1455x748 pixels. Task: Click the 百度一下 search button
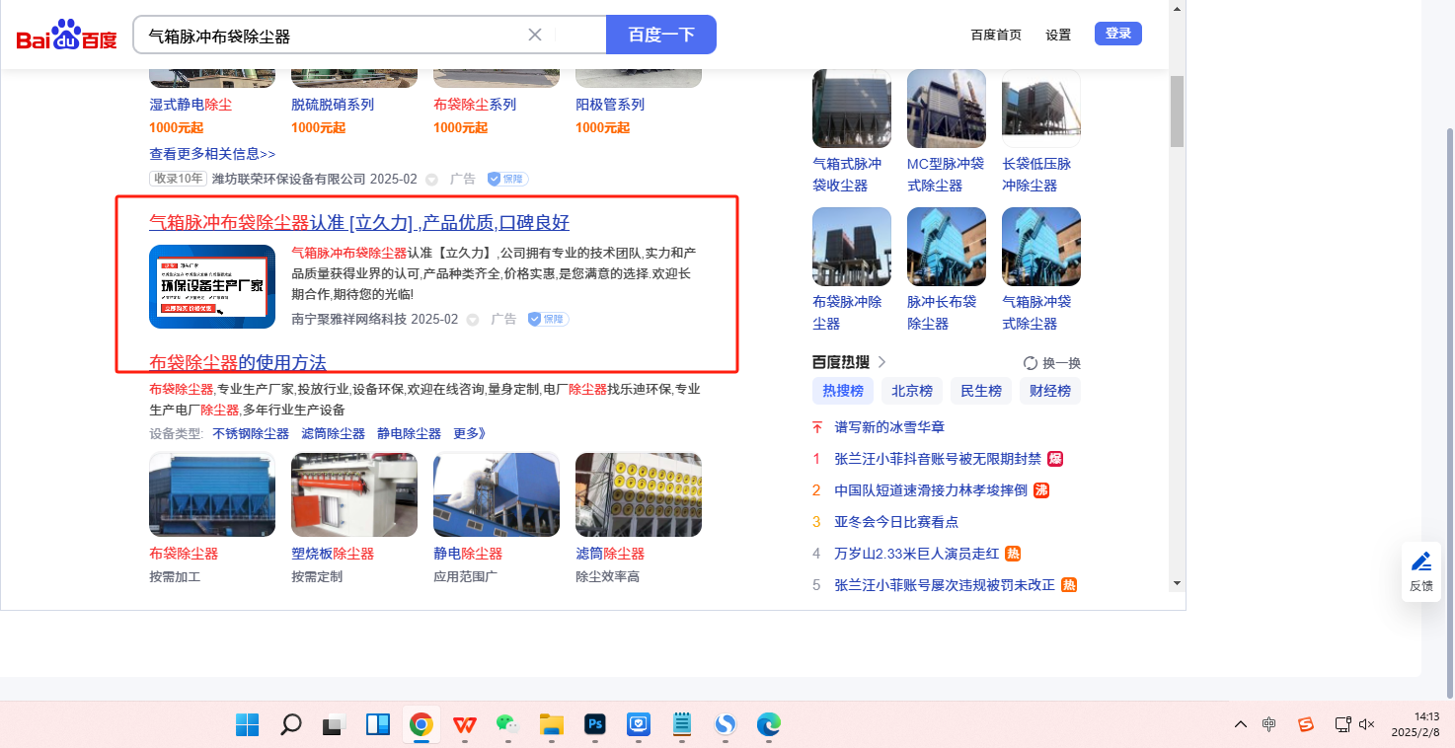(x=661, y=35)
